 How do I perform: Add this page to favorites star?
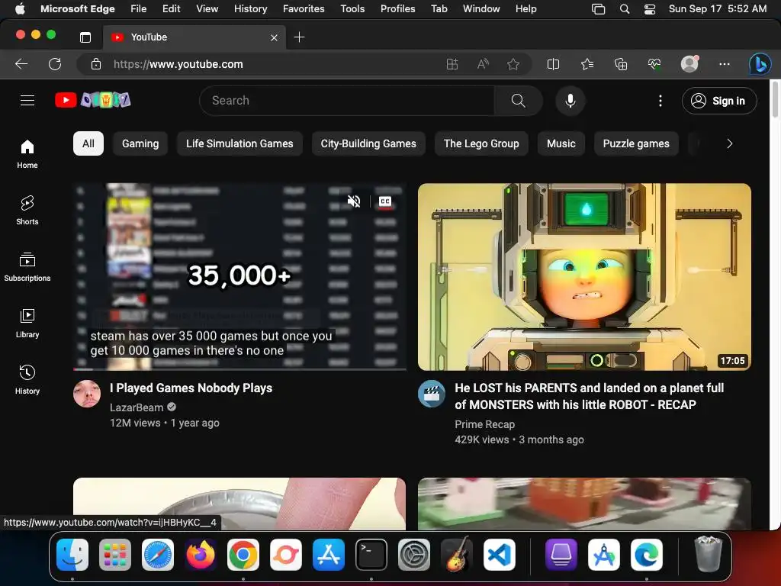(513, 64)
